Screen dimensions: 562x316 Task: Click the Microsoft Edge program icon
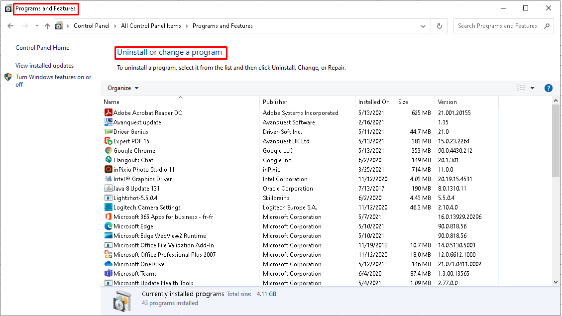(x=108, y=226)
